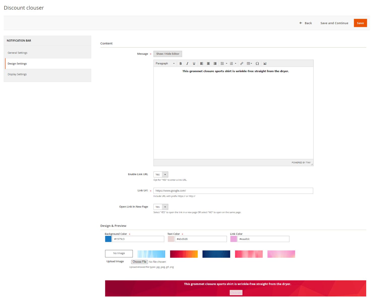
Task: Click the orange Save button
Action: (x=360, y=23)
